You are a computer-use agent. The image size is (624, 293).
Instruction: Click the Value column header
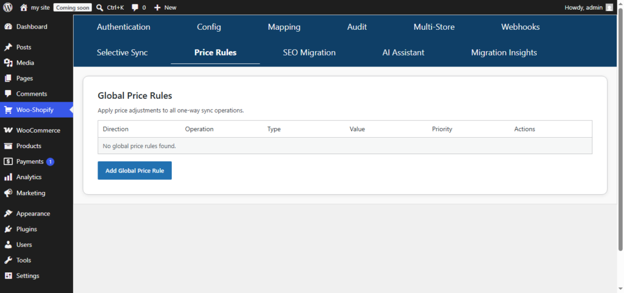coord(357,129)
